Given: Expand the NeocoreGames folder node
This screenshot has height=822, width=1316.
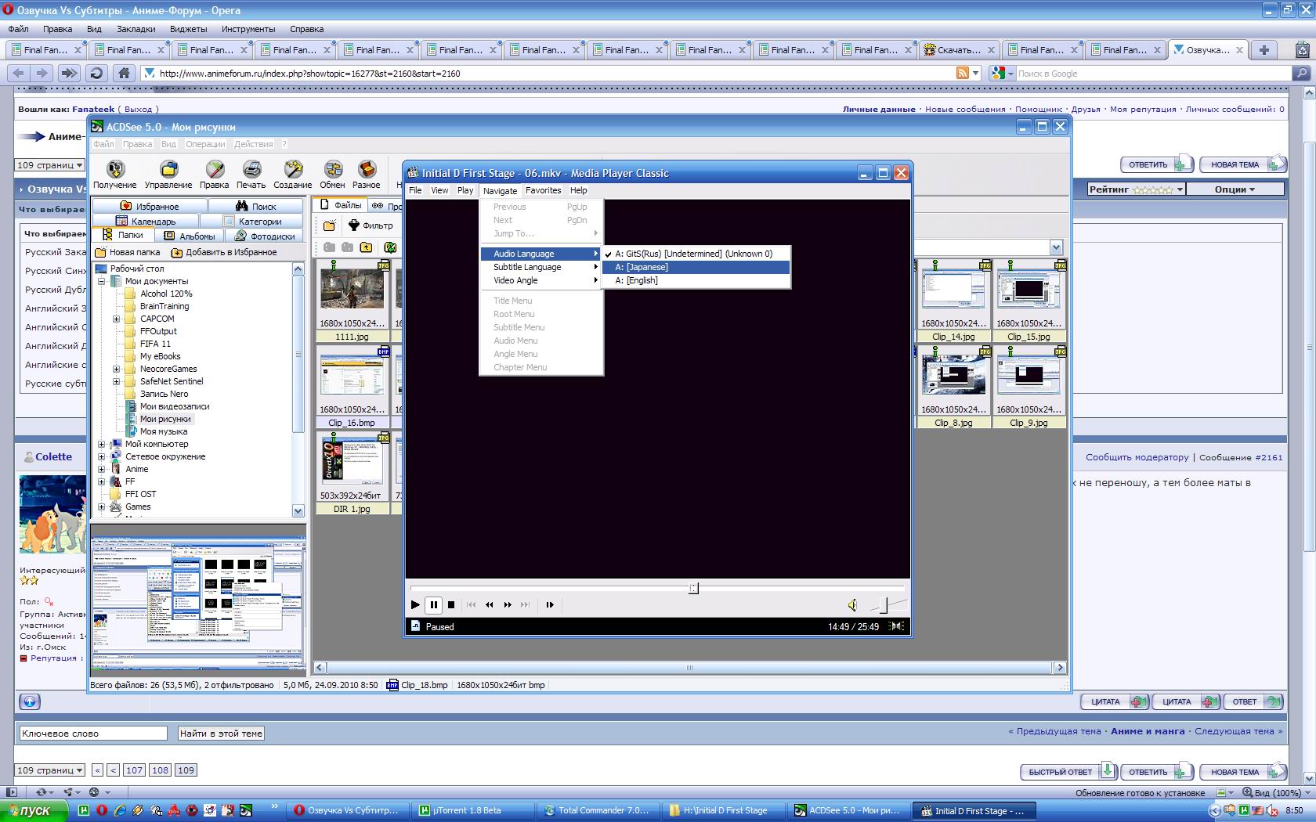Looking at the screenshot, I should pos(117,369).
